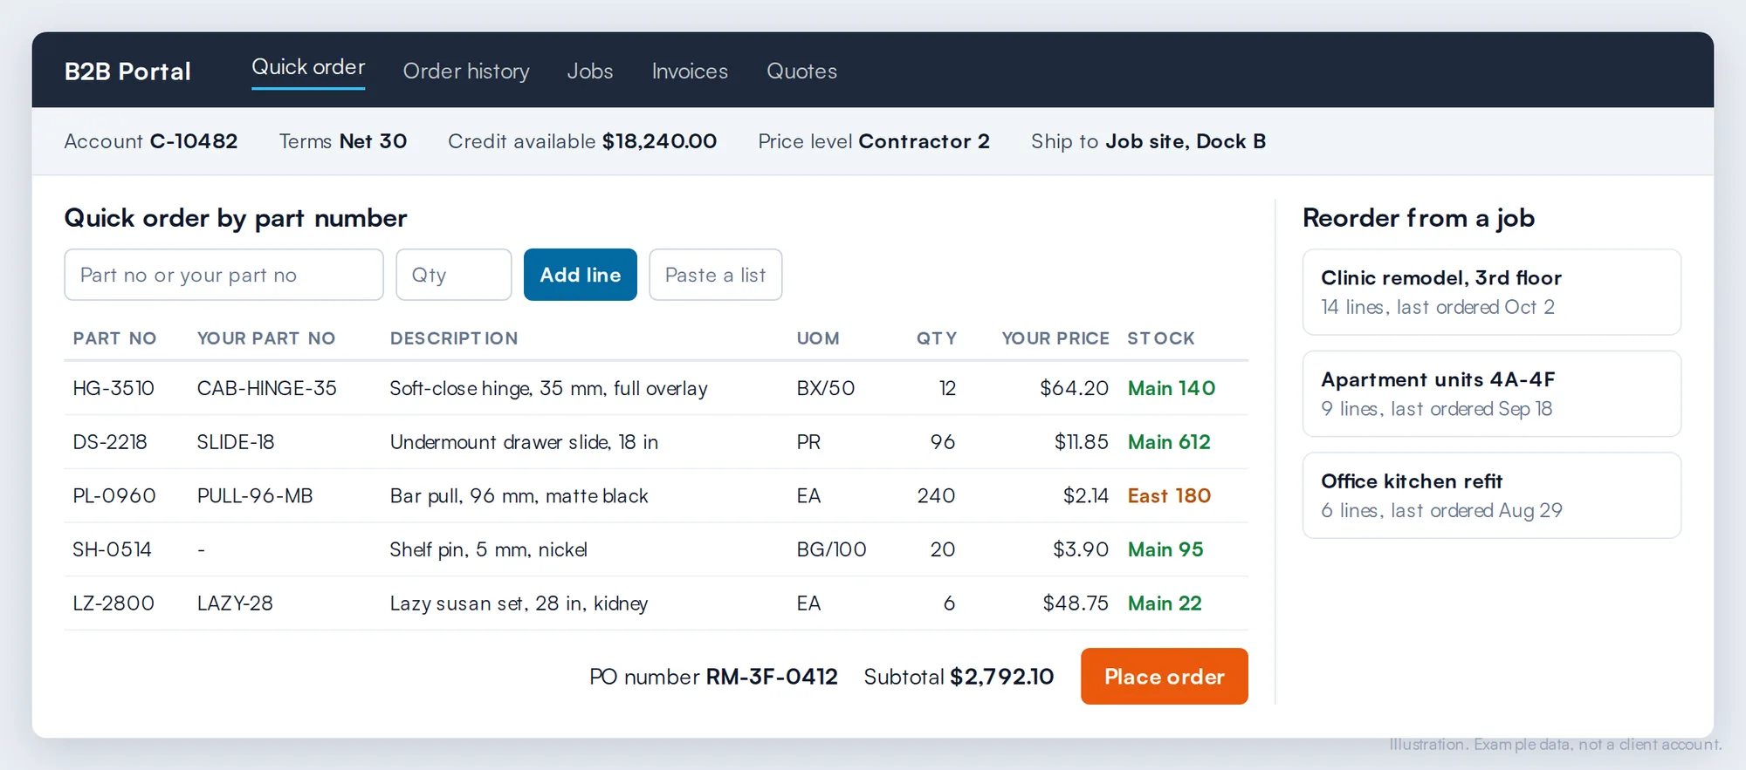Click the Place order button
The height and width of the screenshot is (770, 1746).
1165,676
